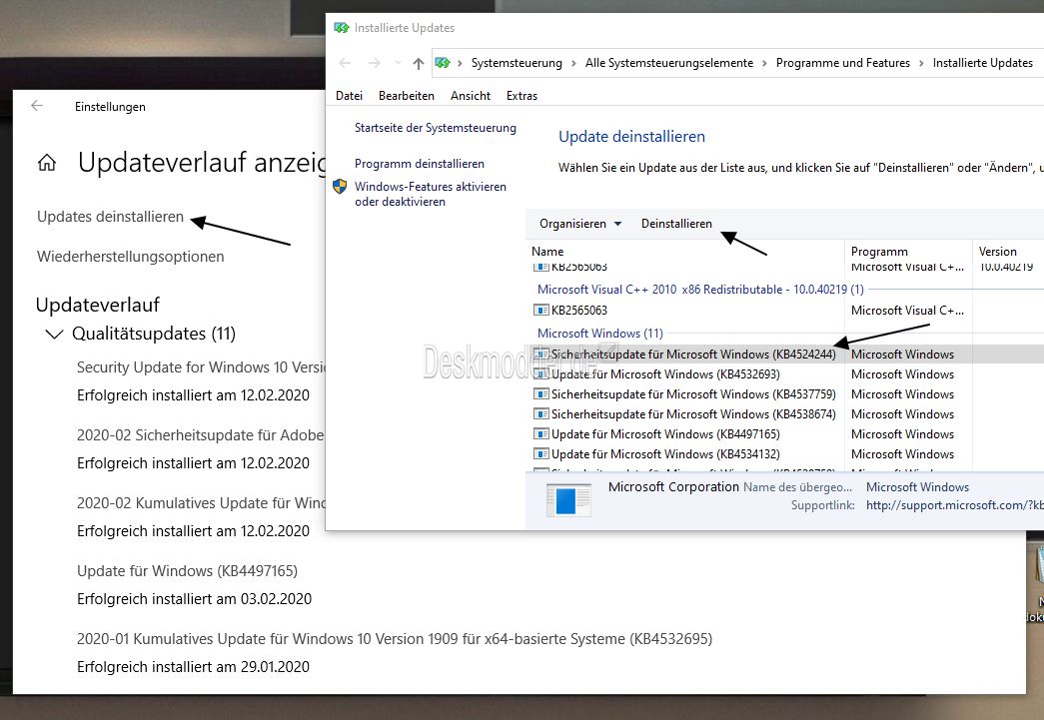Open Windows-Features aktivieren oder deaktivieren link

(x=431, y=195)
